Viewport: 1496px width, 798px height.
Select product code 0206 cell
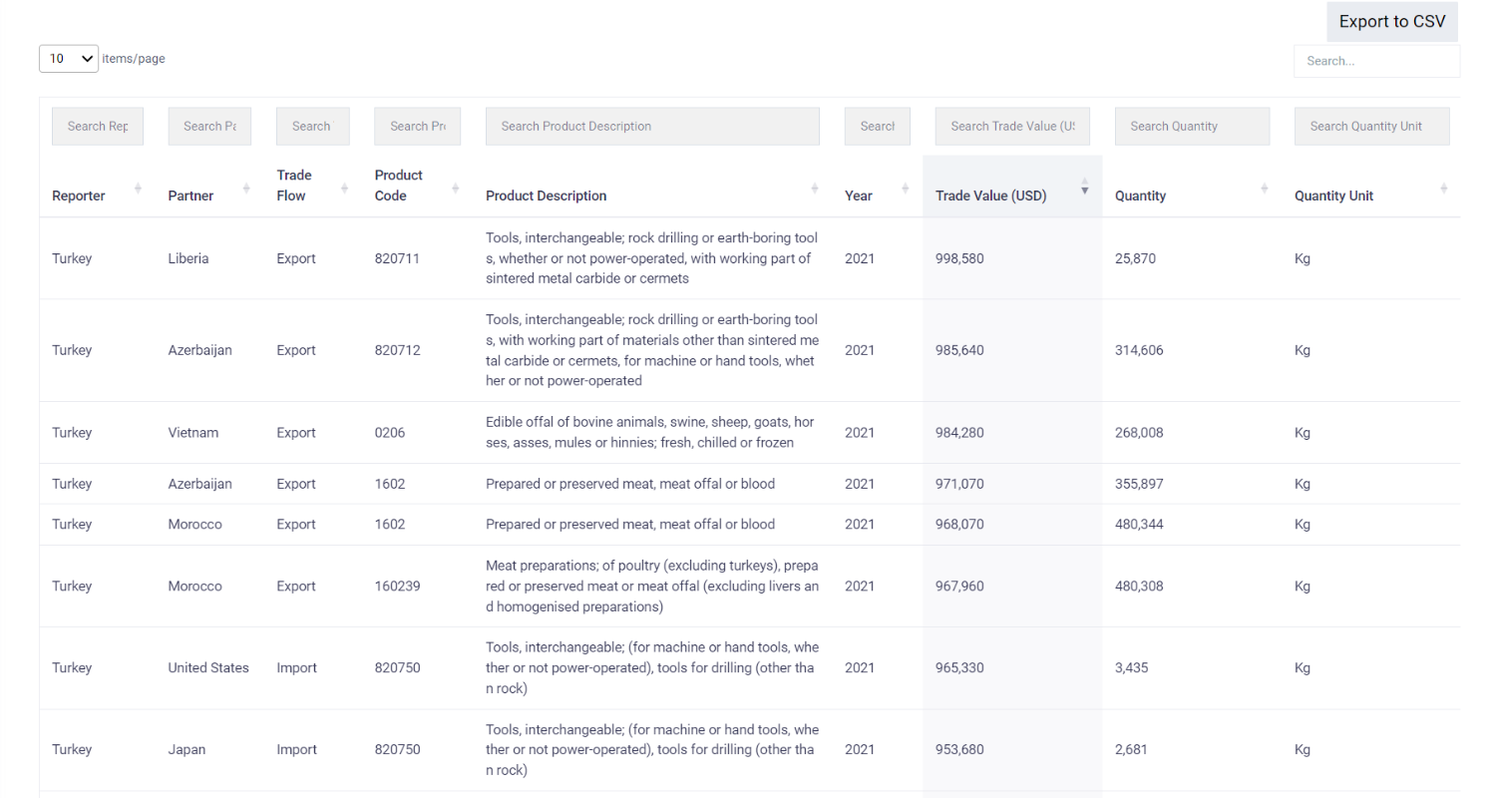click(389, 433)
